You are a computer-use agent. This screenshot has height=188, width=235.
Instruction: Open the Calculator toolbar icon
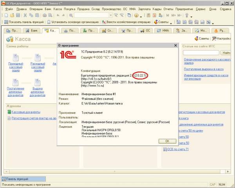click(148, 15)
